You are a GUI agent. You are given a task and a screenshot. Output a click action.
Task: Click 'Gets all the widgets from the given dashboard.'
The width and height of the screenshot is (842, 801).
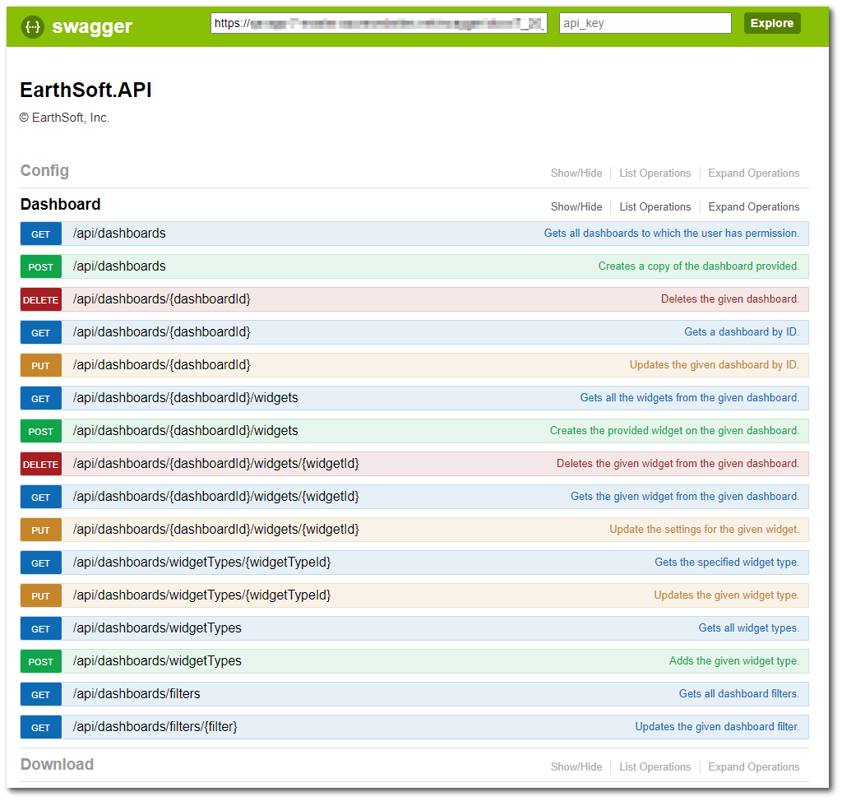(x=690, y=397)
